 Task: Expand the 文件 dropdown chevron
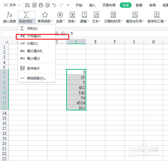pyautogui.click(x=19, y=5)
